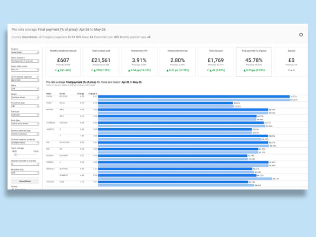Click the info icon in the header
This screenshot has height=237, width=316.
(301, 35)
